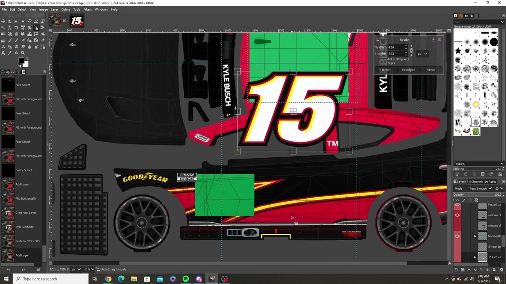Toggle the width-height chain link in Scale dialog
This screenshot has width=506, height=284.
point(411,50)
